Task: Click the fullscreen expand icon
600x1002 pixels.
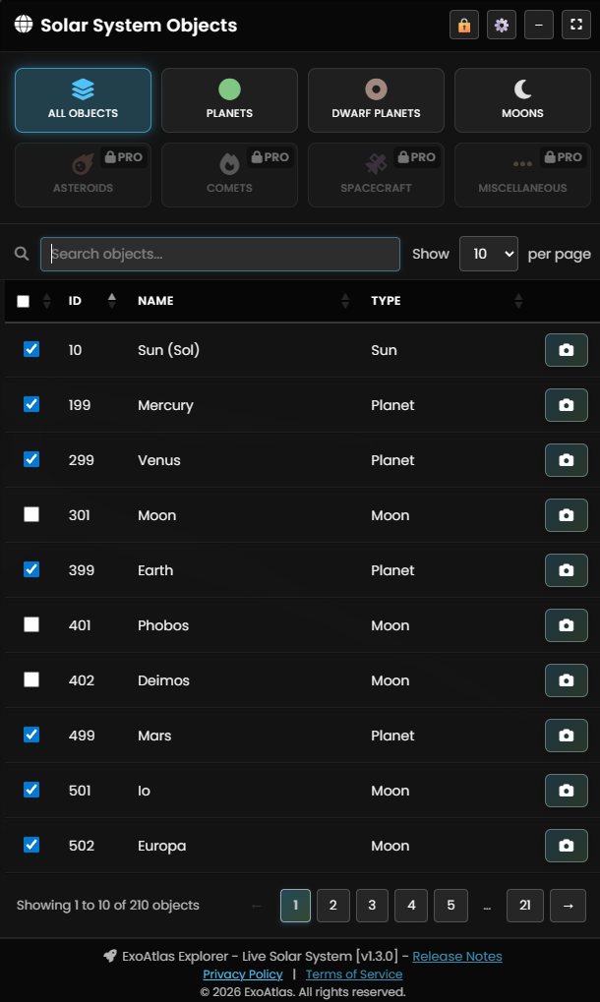Action: click(x=575, y=25)
